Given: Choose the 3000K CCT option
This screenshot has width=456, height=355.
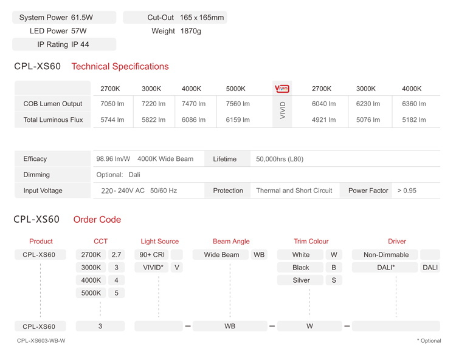Looking at the screenshot, I should pyautogui.click(x=91, y=268).
